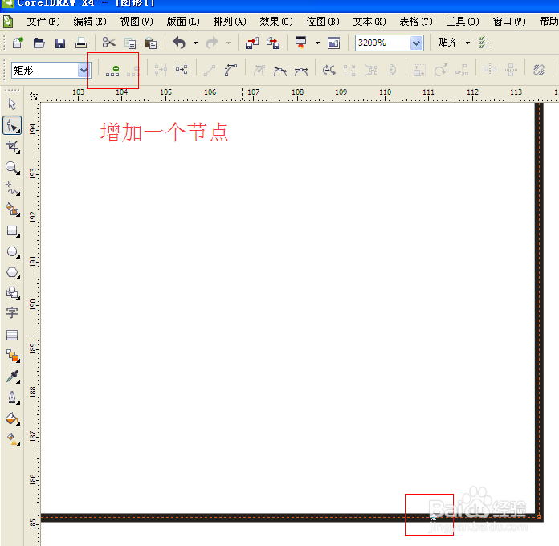Expand the zoom level dropdown
The image size is (559, 546).
coord(416,43)
